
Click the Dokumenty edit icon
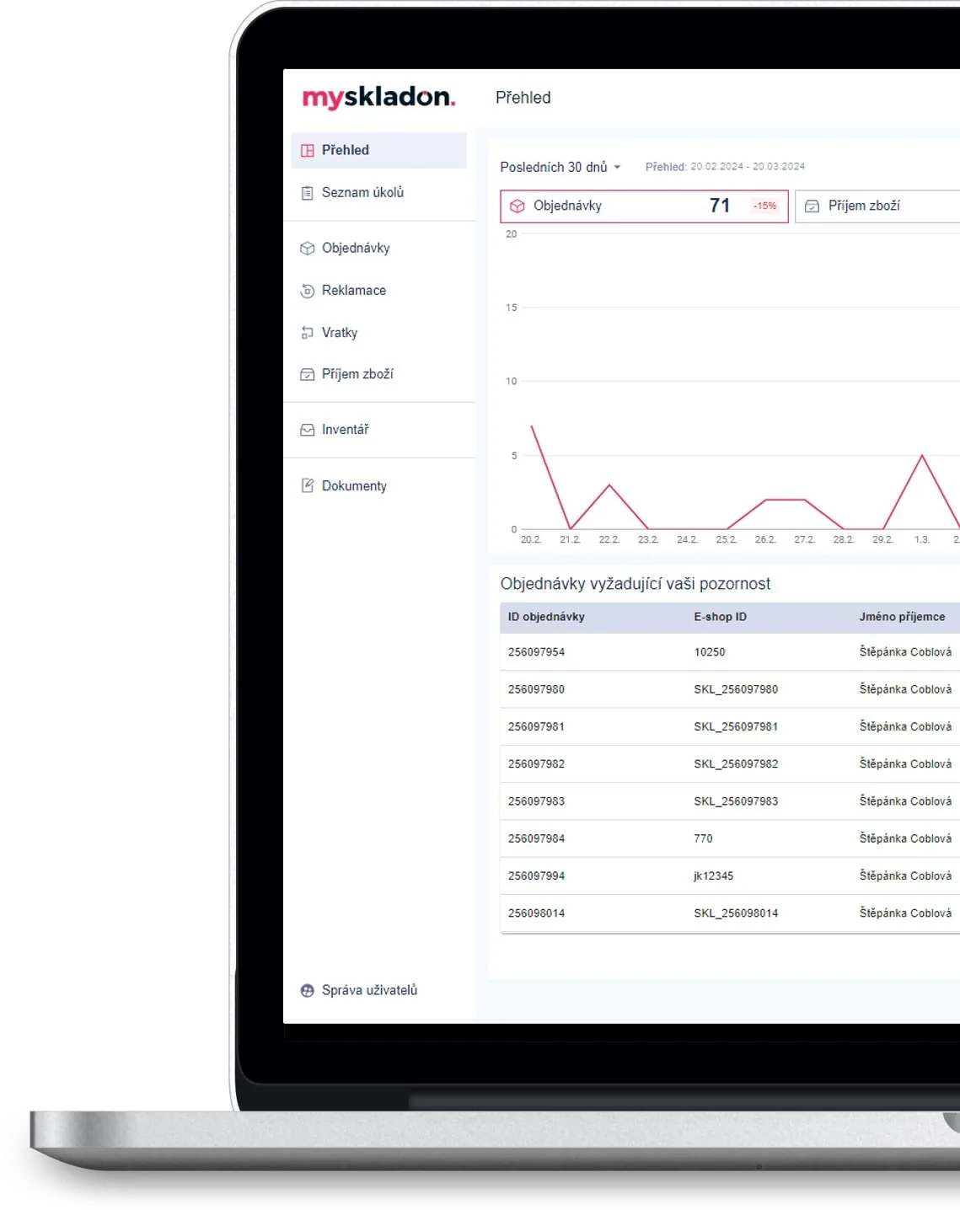click(308, 485)
